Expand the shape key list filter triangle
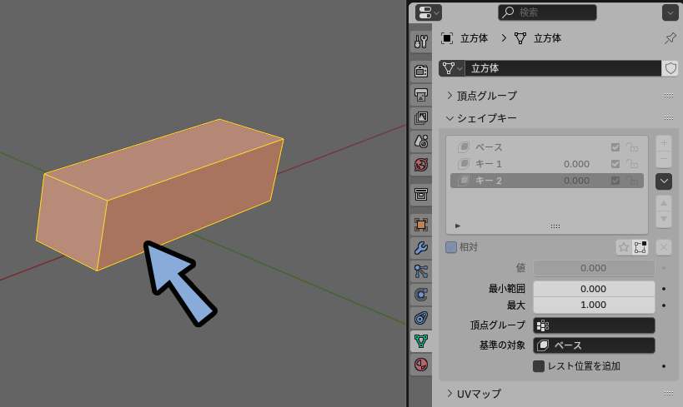The image size is (683, 407). pos(457,226)
